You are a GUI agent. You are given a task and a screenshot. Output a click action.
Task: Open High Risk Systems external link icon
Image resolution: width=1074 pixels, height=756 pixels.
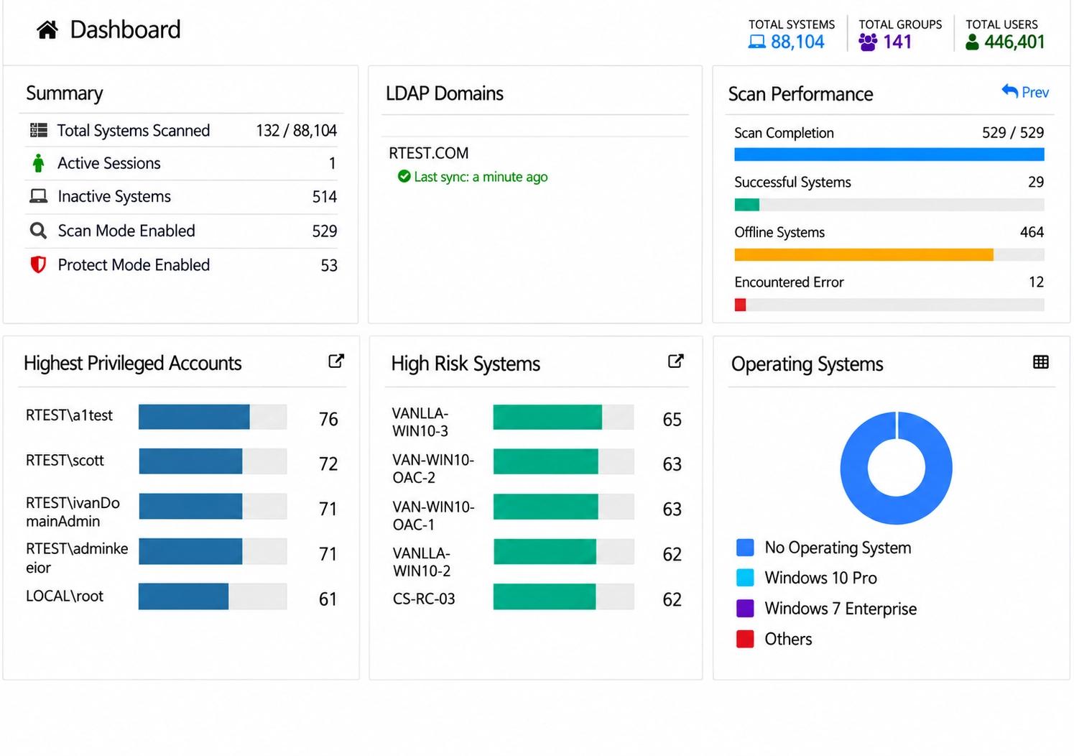pyautogui.click(x=676, y=361)
